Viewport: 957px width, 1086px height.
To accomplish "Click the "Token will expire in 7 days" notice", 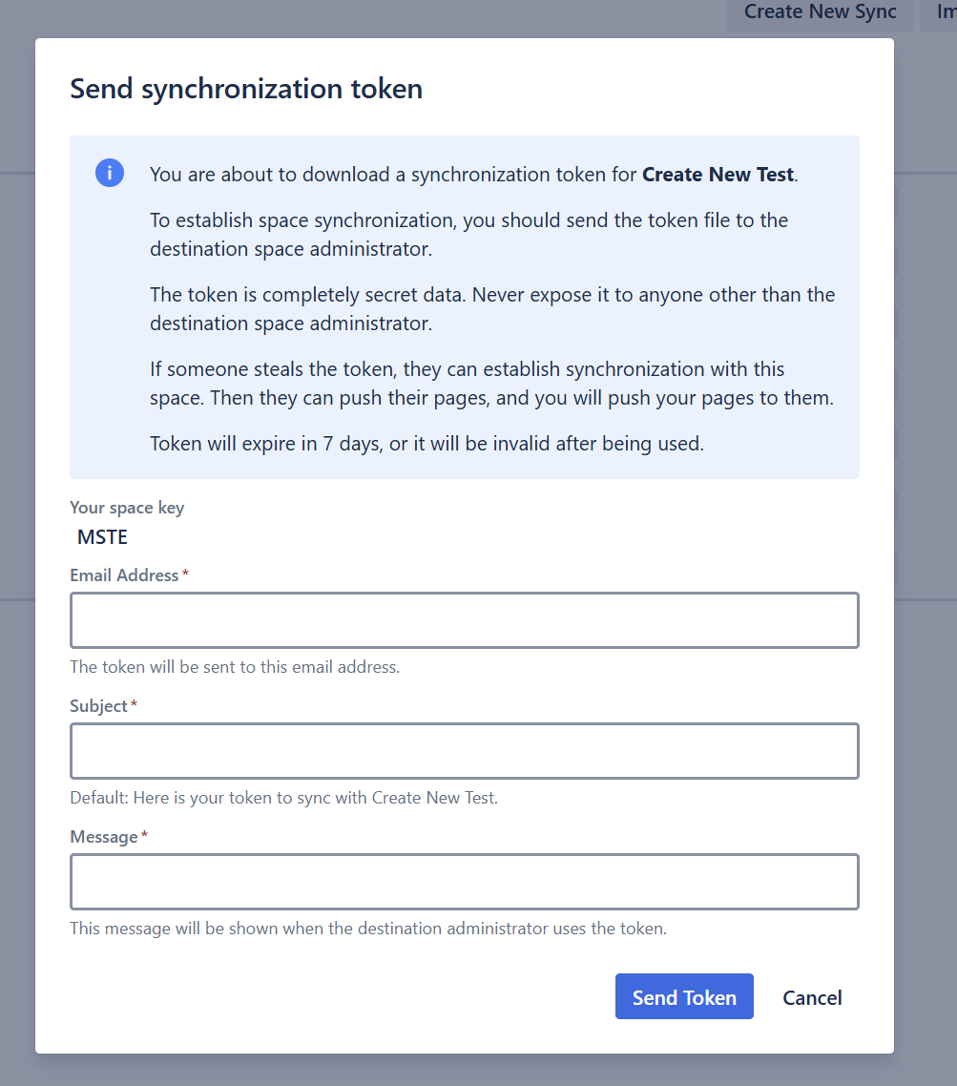I will 426,444.
